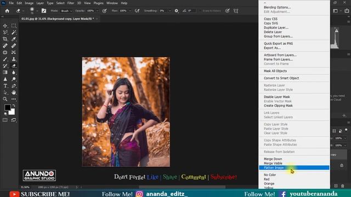Select the Content-Aware Move scissors tool
Screen dimensions: 351x197
point(14,53)
